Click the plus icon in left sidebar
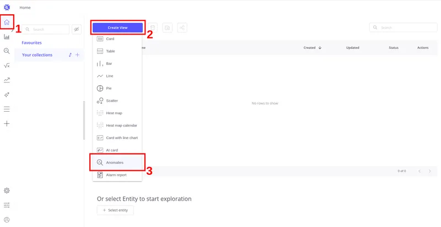The height and width of the screenshot is (227, 441). tap(7, 124)
